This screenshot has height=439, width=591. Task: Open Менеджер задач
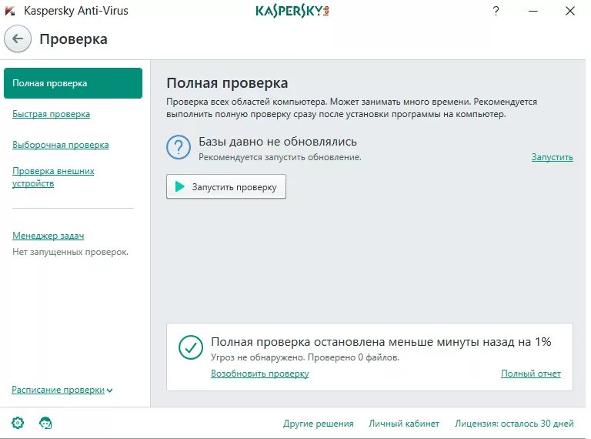(48, 236)
